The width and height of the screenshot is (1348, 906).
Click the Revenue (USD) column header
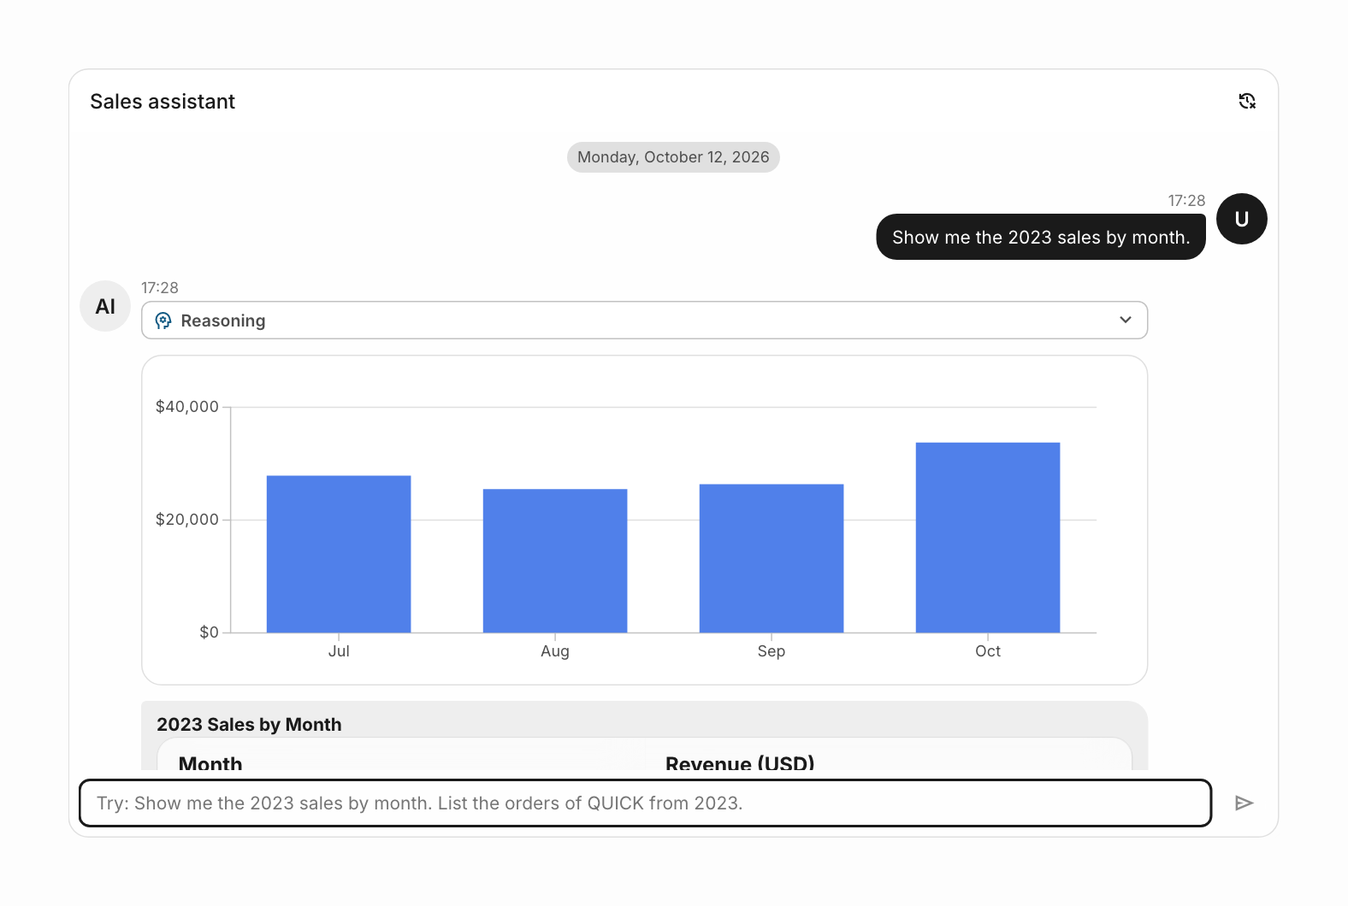click(740, 763)
